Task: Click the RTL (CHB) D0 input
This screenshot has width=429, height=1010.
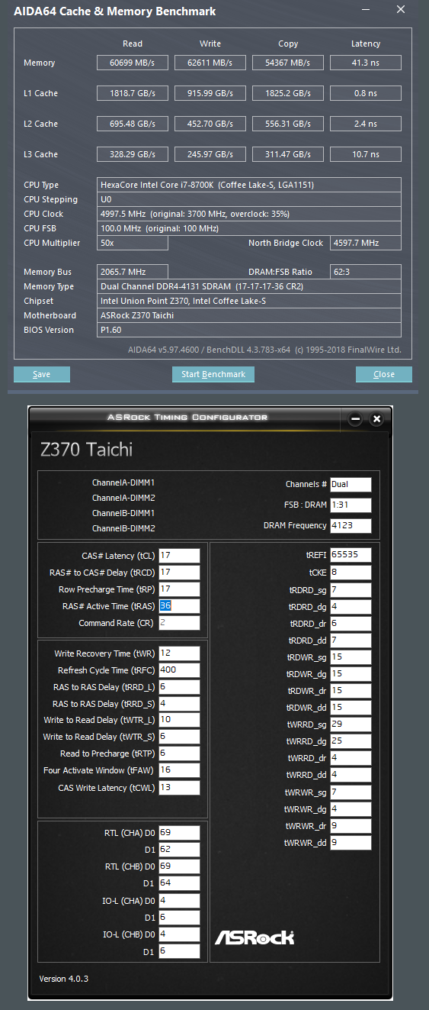Action: (x=179, y=866)
